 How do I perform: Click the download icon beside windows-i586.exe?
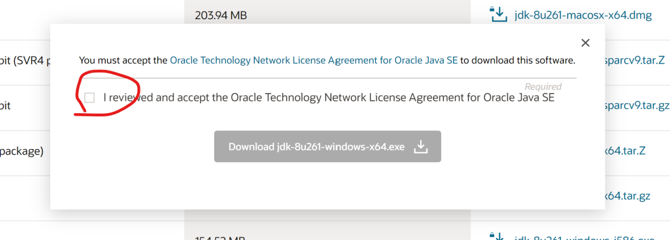coord(498,236)
